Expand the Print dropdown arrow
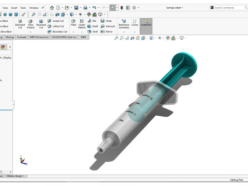 click(x=90, y=8)
